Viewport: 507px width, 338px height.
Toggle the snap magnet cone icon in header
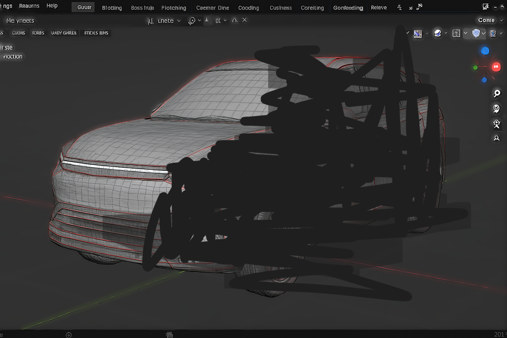(x=207, y=20)
